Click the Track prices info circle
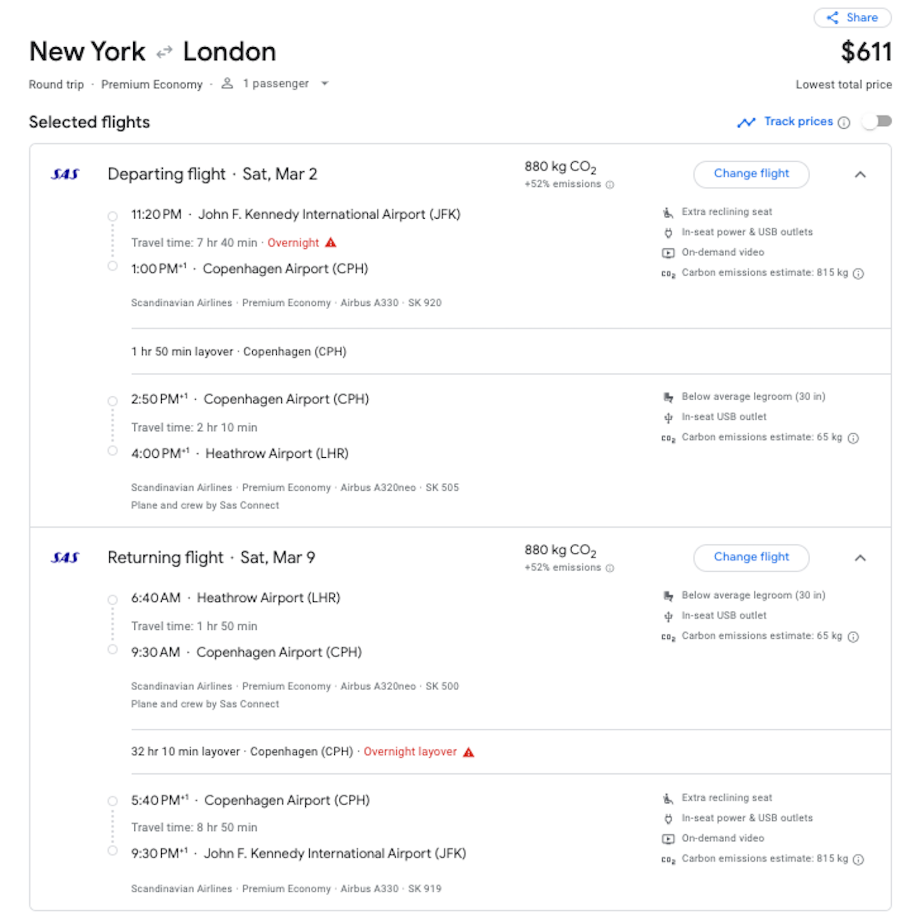Screen dimensions: 911x915 click(844, 122)
